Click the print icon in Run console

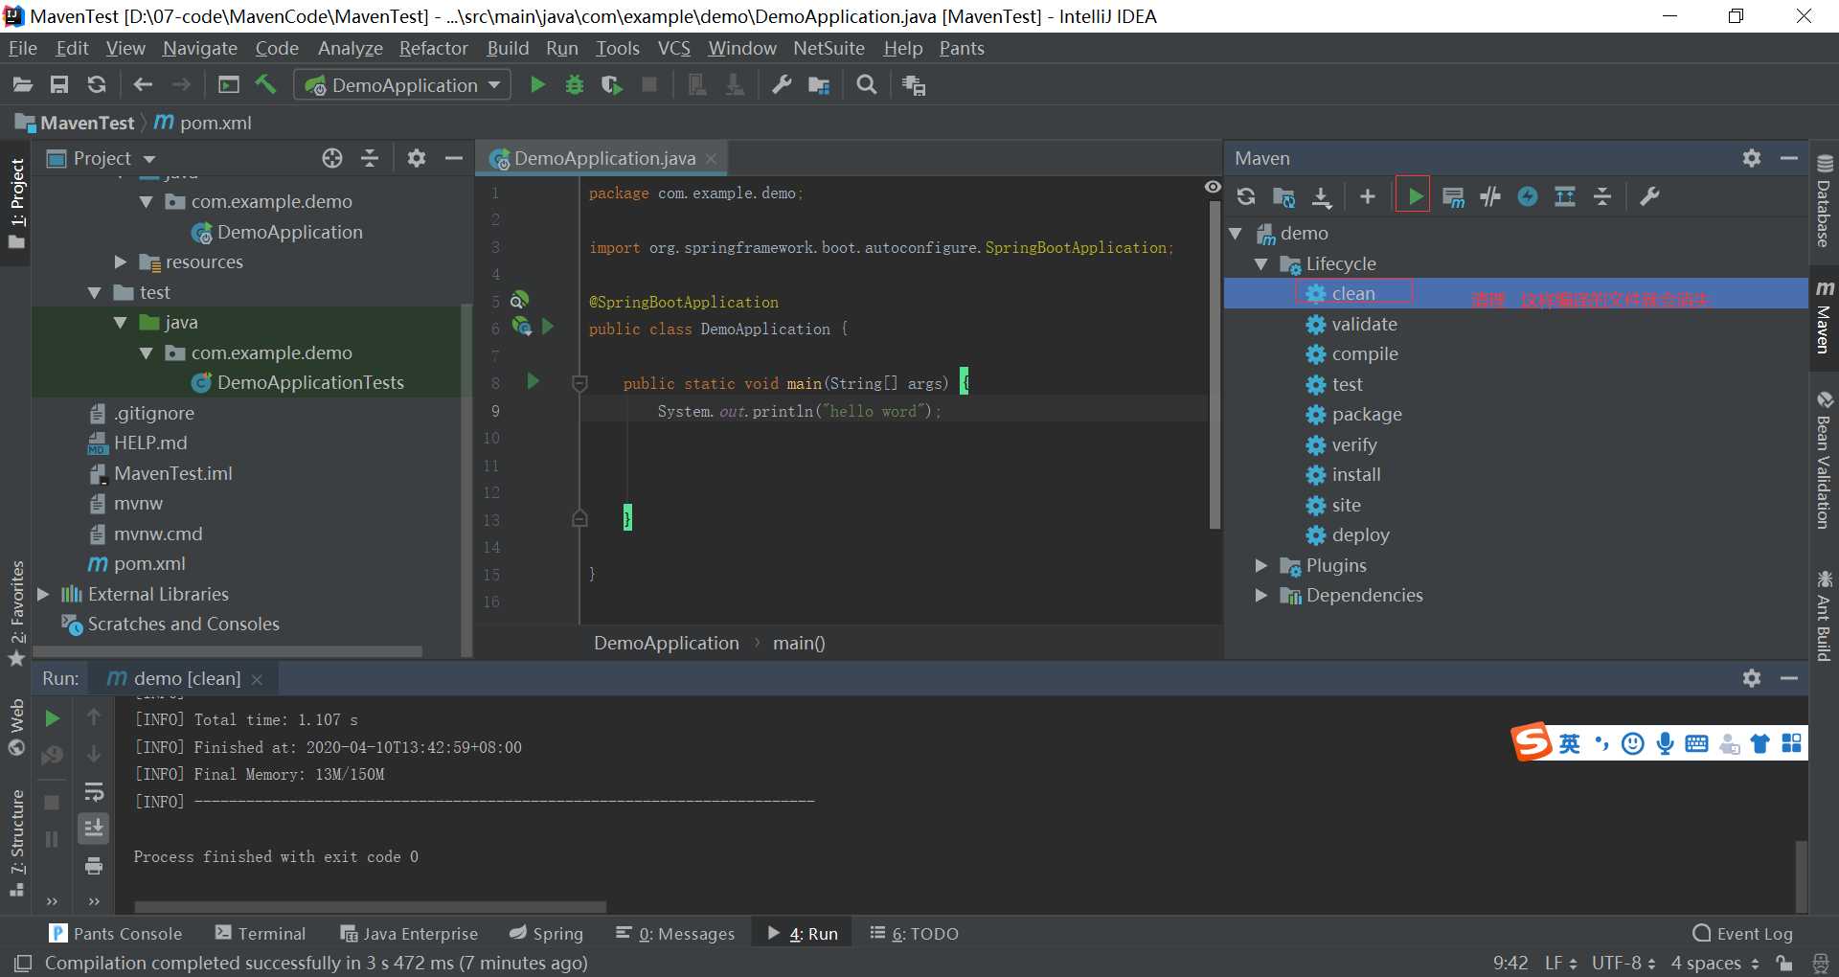click(94, 866)
